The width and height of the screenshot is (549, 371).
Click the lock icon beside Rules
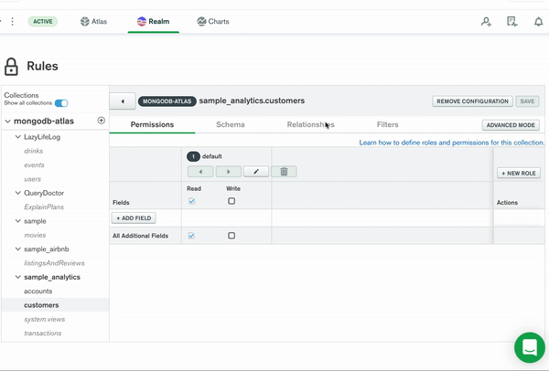[x=11, y=67]
